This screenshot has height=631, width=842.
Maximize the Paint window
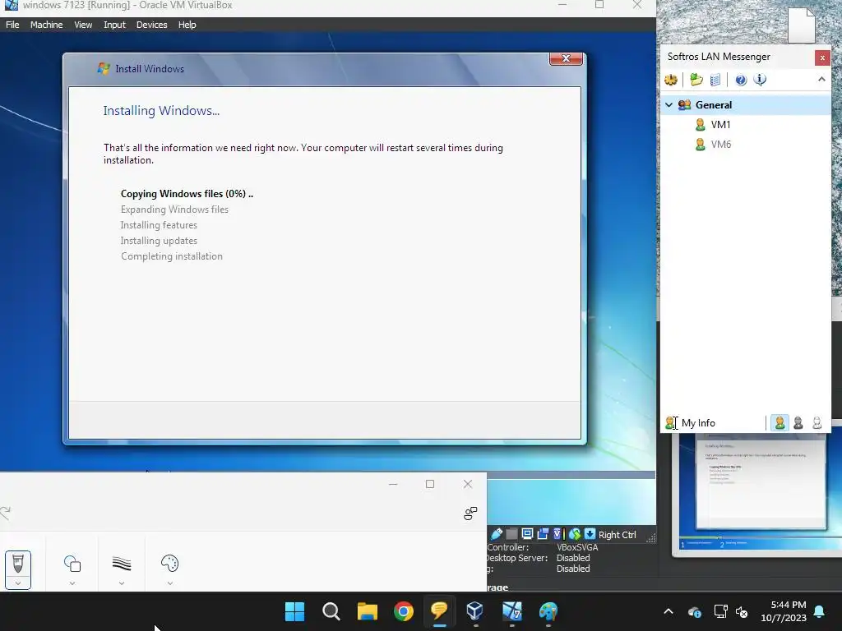[429, 484]
